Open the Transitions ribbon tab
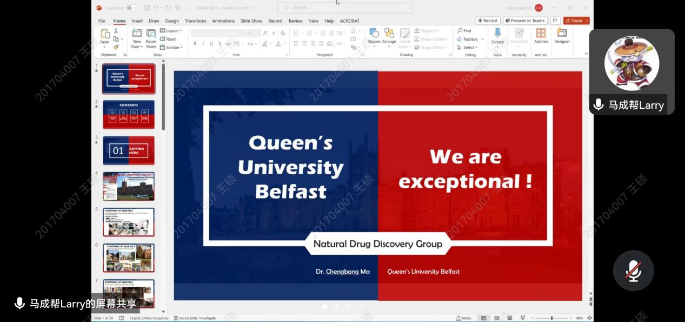This screenshot has height=322, width=685. point(195,21)
